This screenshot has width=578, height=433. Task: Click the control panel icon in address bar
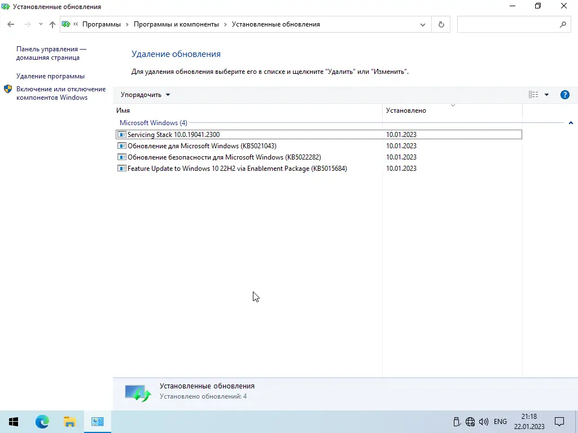(x=66, y=24)
